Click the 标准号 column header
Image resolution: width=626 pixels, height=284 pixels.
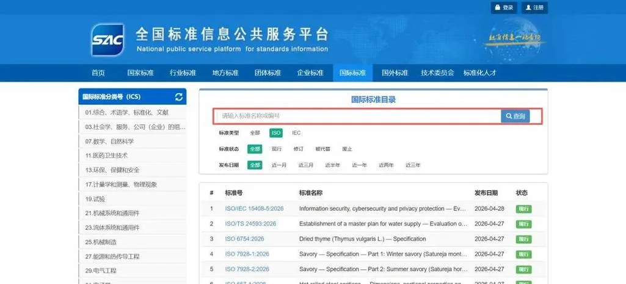click(x=233, y=193)
